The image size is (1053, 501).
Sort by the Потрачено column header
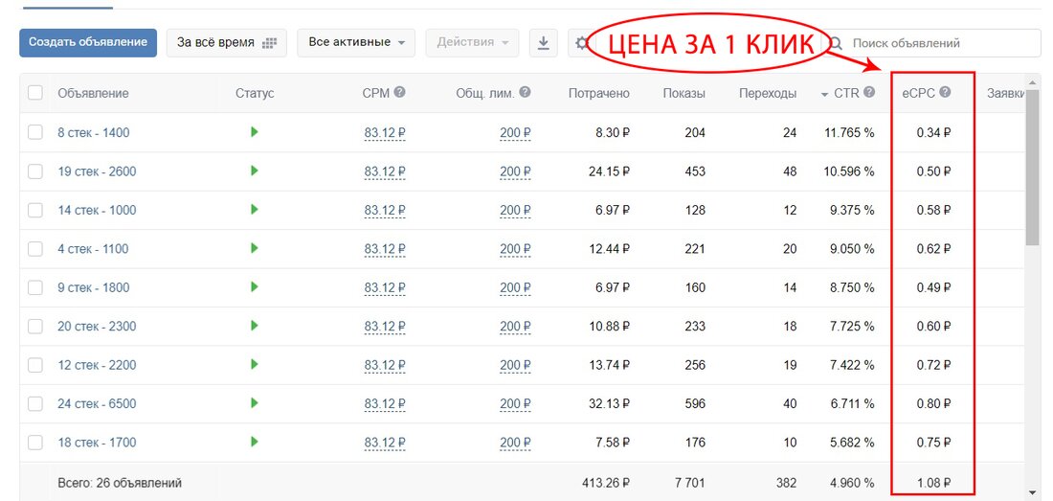[x=598, y=93]
